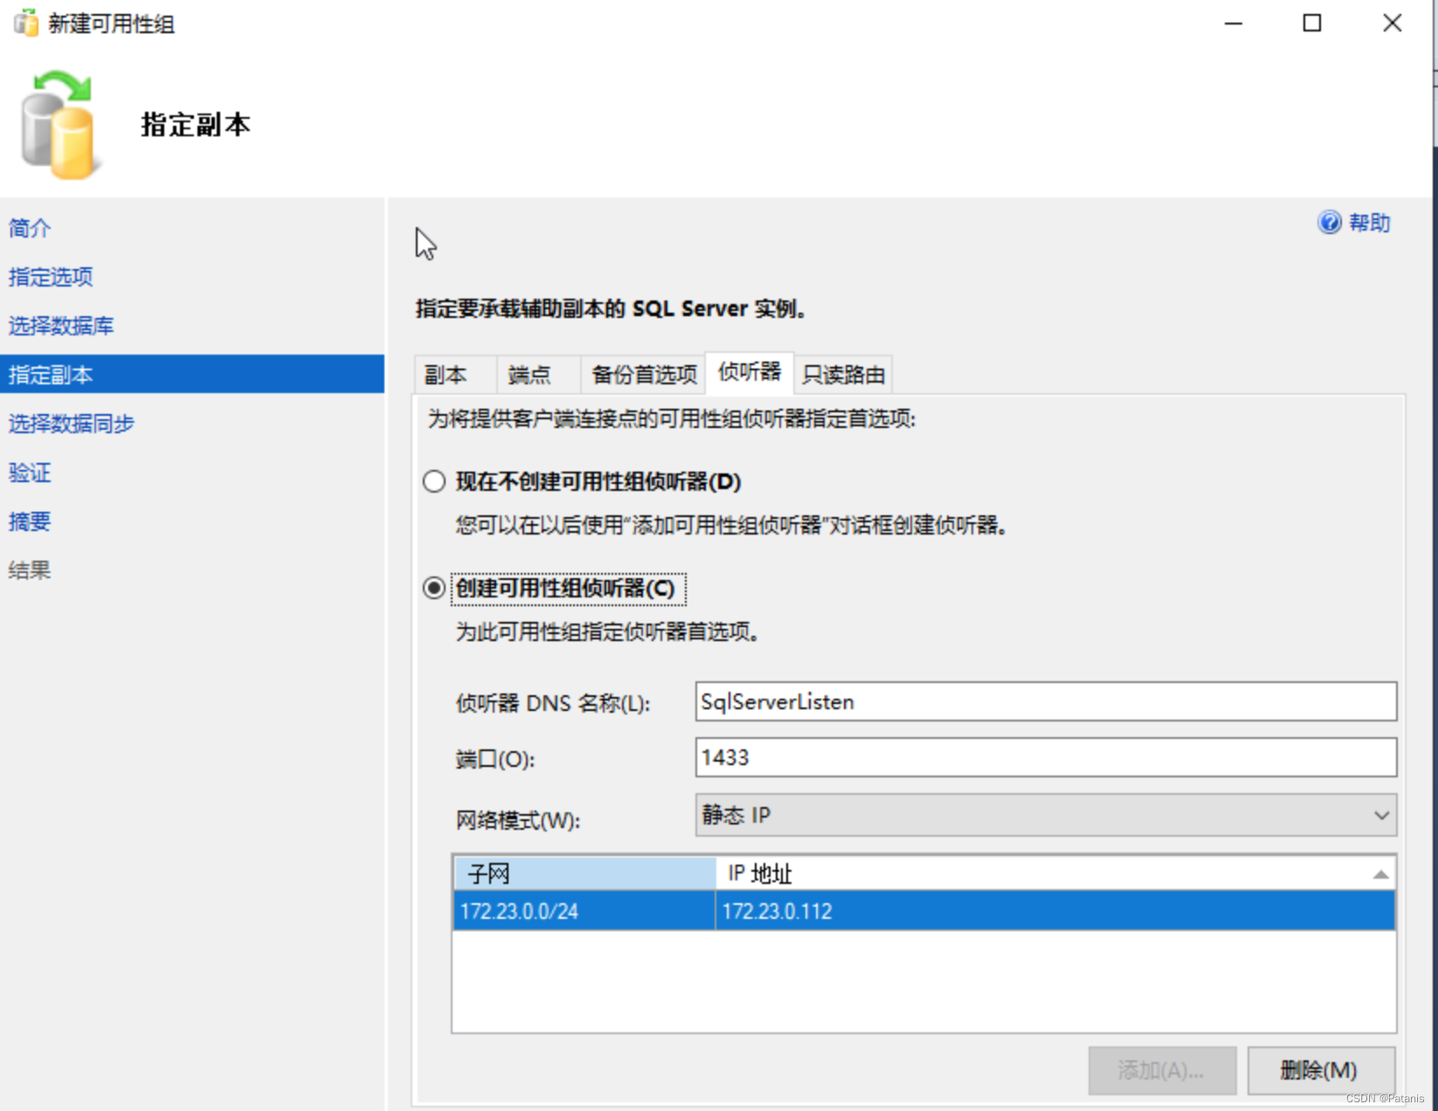
Task: Click the 删除(M) button
Action: click(1321, 1070)
